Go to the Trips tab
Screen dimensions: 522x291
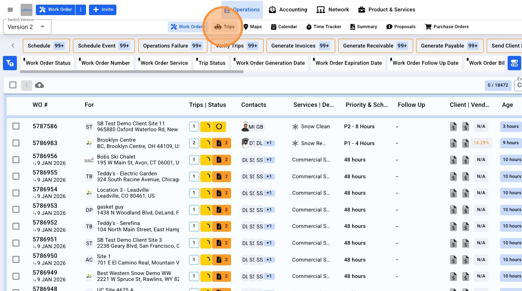pos(225,26)
